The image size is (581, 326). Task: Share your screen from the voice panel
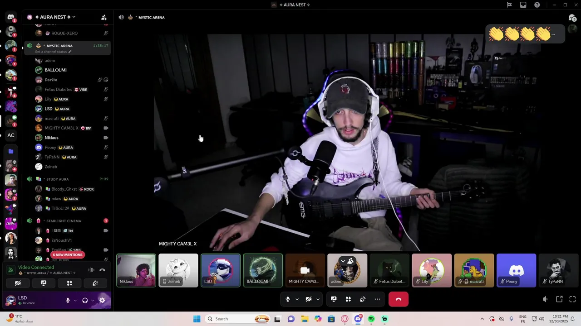click(x=44, y=283)
